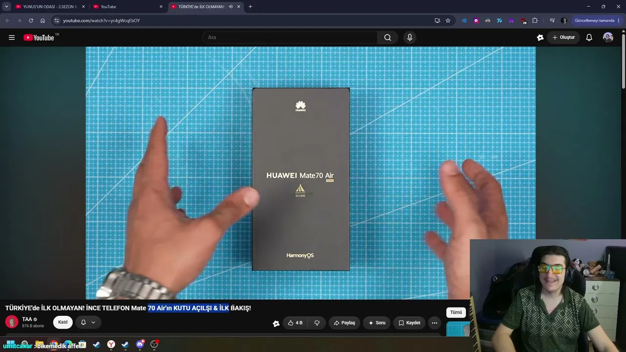Click the video title text
Image resolution: width=626 pixels, height=352 pixels.
click(x=128, y=308)
